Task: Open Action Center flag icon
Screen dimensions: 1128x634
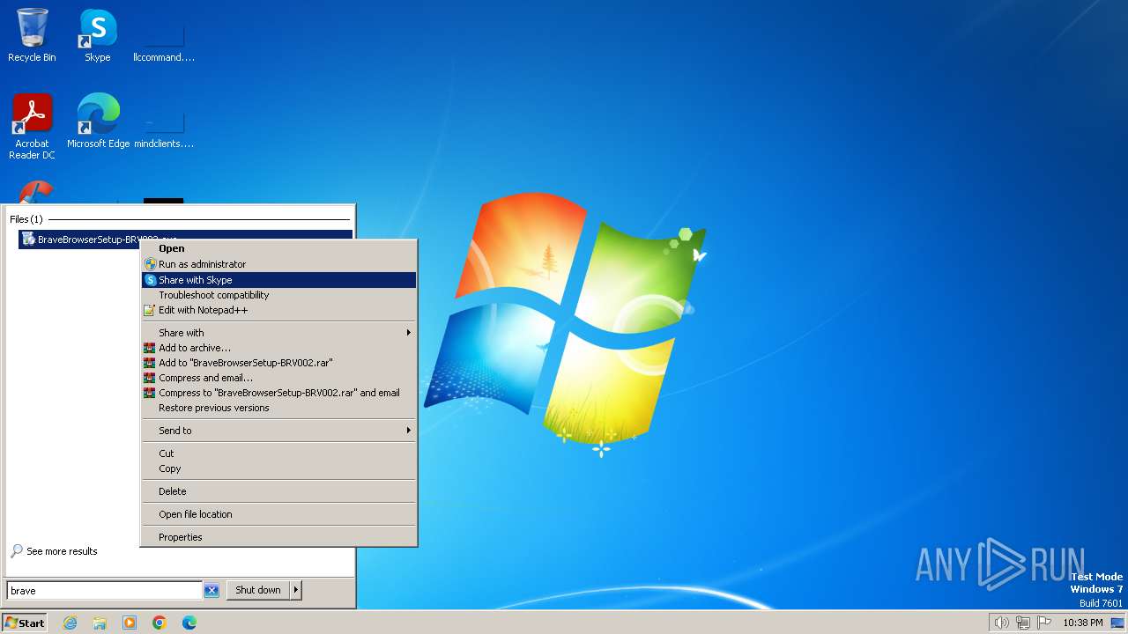Action: (1045, 623)
